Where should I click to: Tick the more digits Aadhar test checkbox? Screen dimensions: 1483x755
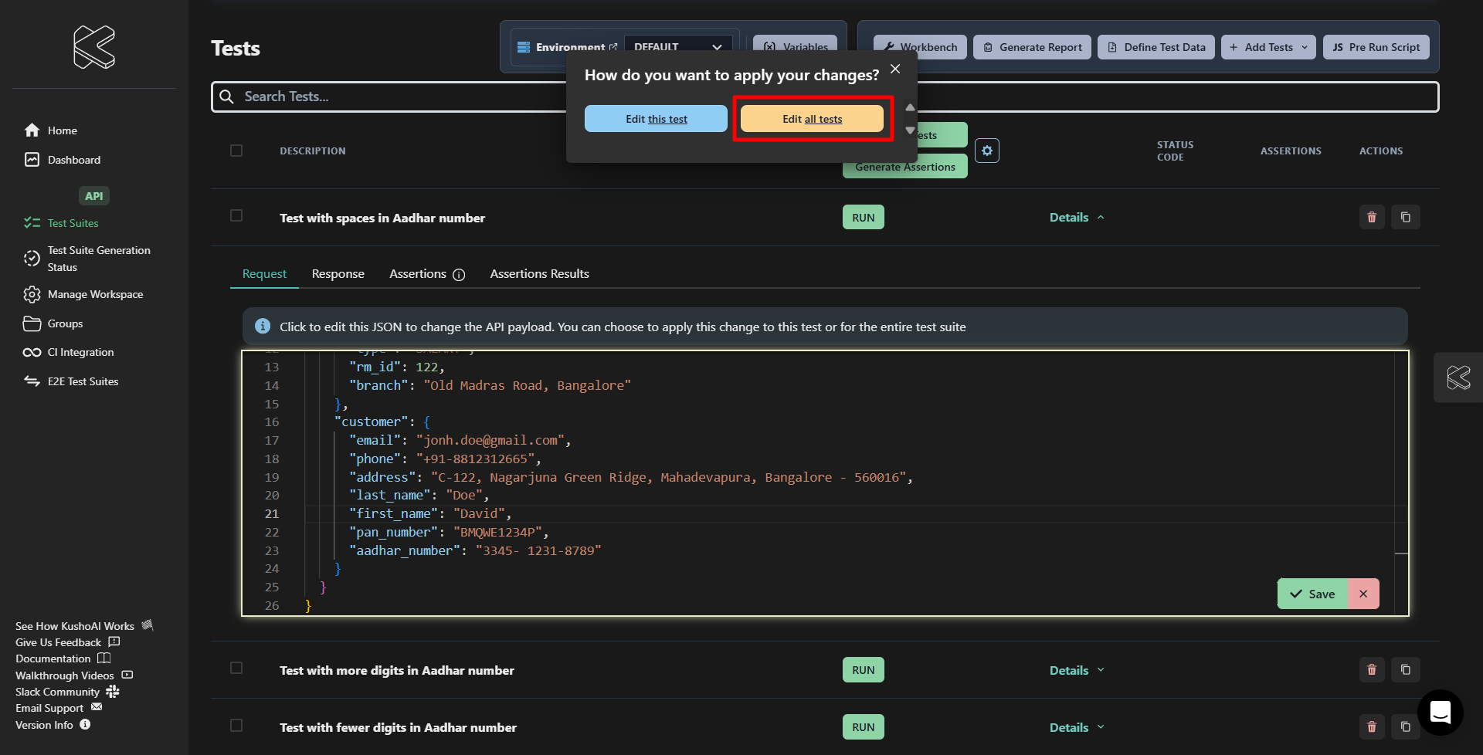236,669
